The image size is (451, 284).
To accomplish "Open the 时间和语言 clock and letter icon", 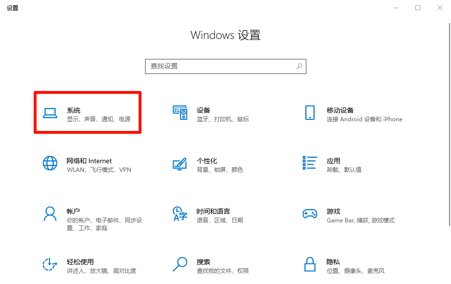I will (180, 214).
